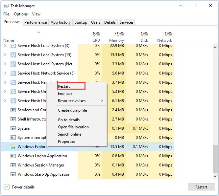The width and height of the screenshot is (219, 196).
Task: Expand Service Host: Network Service (5)
Action: pos(5,73)
